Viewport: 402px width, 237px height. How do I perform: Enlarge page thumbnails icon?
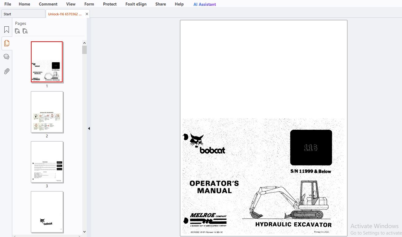[17, 31]
